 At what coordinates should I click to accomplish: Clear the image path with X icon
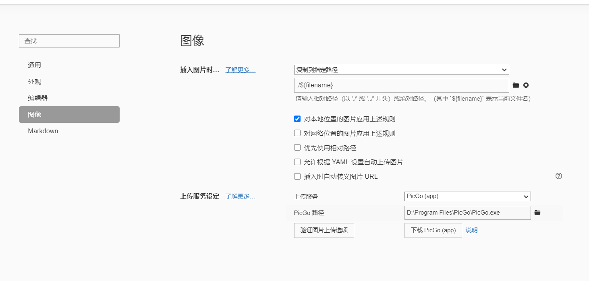click(526, 85)
